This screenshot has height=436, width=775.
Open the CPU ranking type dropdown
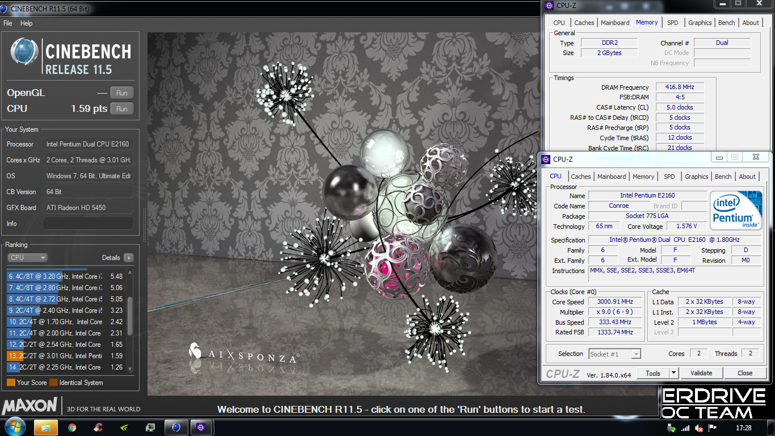click(x=27, y=258)
